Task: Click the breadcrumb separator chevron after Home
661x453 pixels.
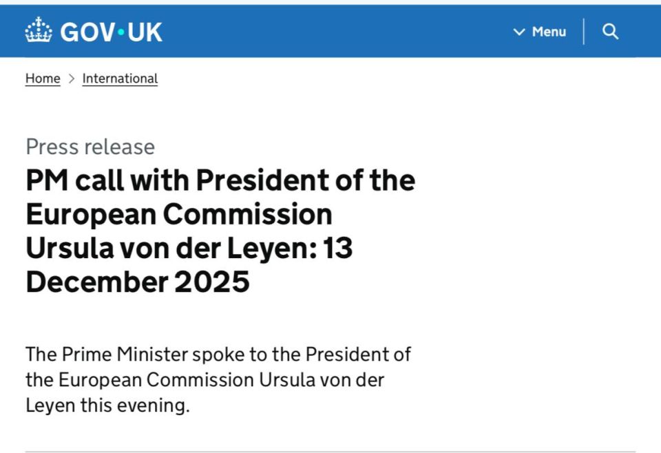Action: coord(71,78)
